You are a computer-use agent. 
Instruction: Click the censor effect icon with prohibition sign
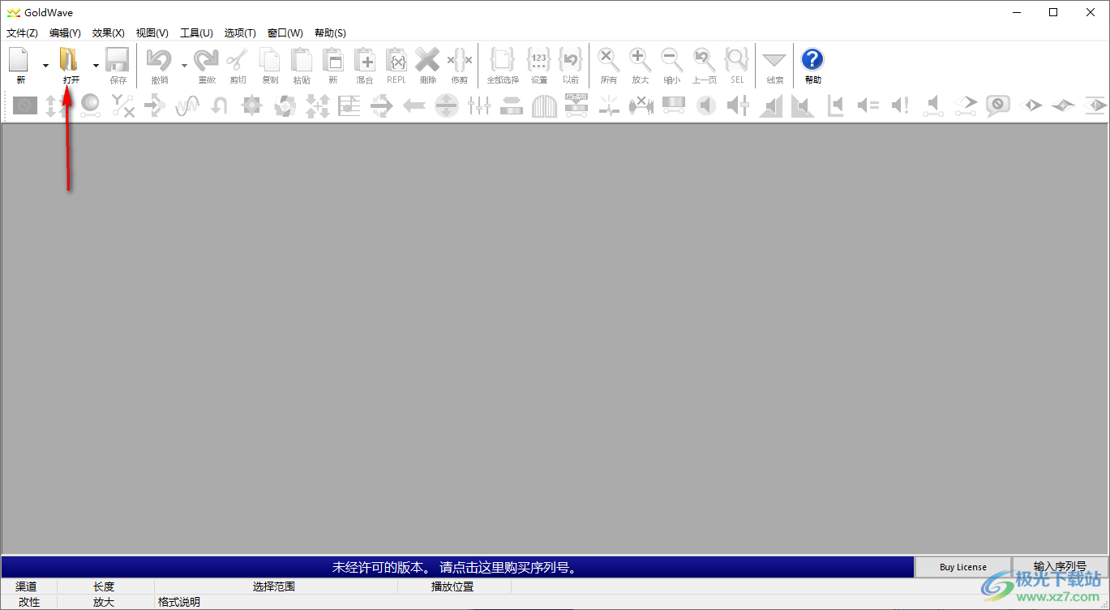[x=25, y=105]
